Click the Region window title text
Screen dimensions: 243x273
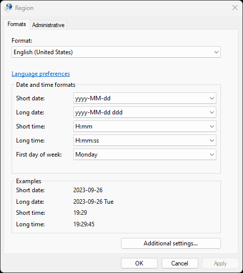pyautogui.click(x=24, y=8)
